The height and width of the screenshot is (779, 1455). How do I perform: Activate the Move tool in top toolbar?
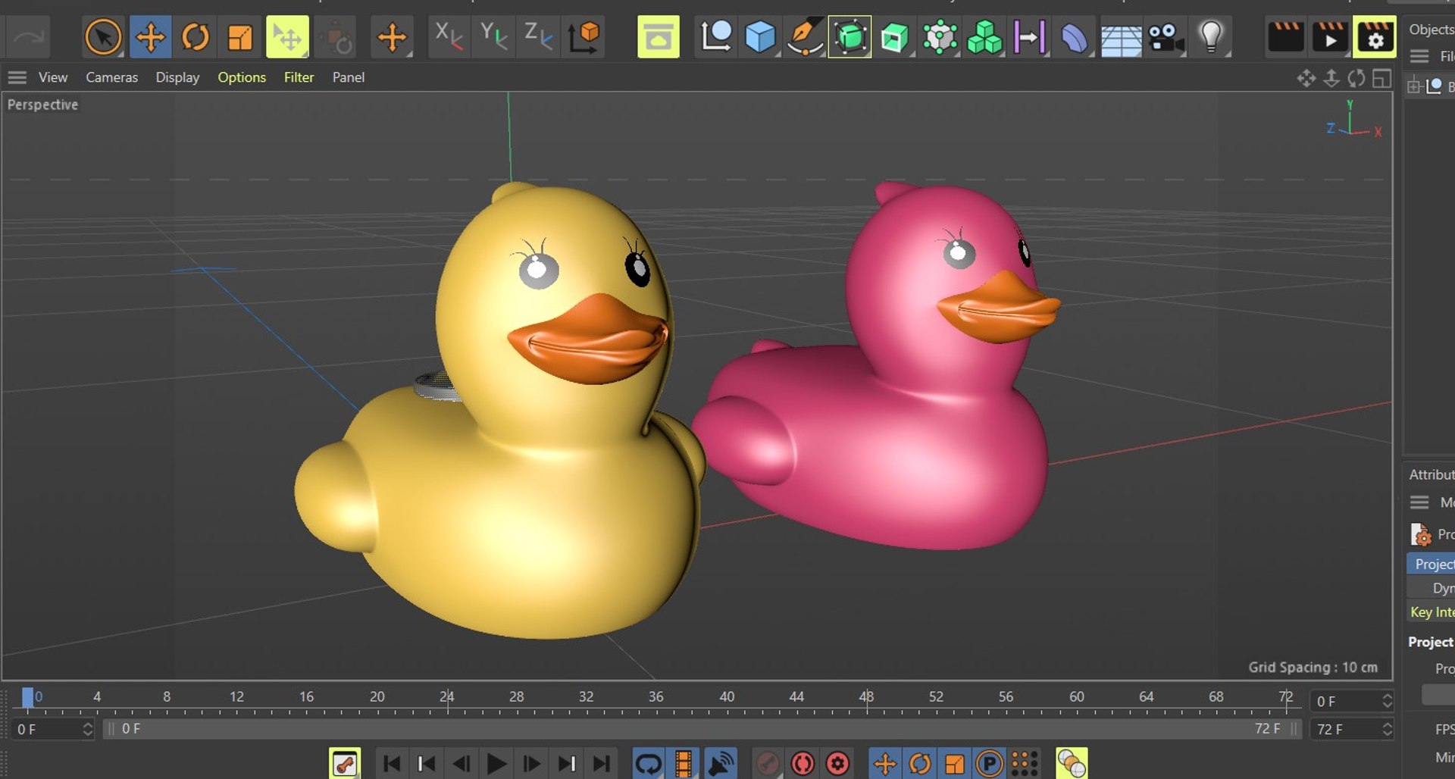150,36
